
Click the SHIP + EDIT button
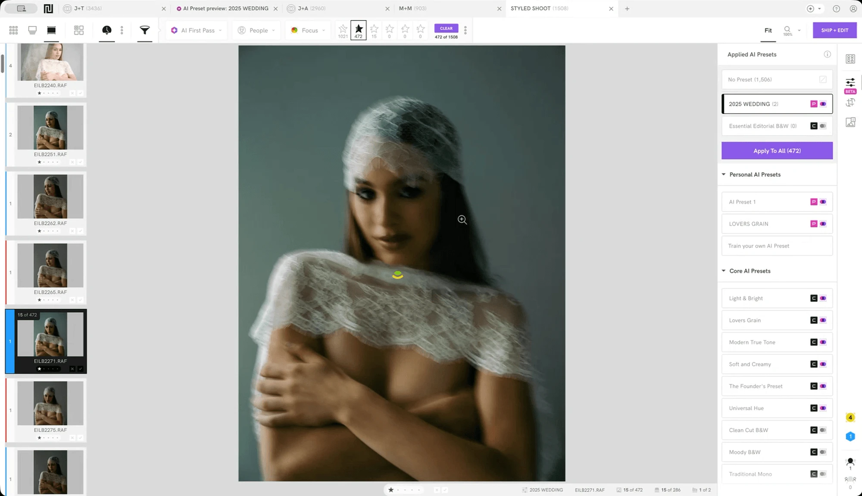coord(834,30)
